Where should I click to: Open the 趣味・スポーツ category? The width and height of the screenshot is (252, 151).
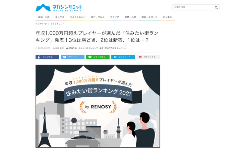(149, 17)
